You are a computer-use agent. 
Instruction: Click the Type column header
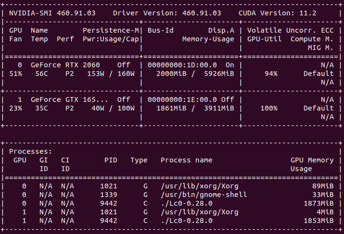(x=139, y=160)
